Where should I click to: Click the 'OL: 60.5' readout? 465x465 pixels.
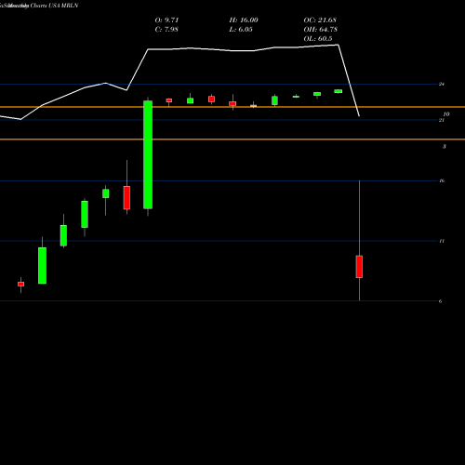point(318,39)
